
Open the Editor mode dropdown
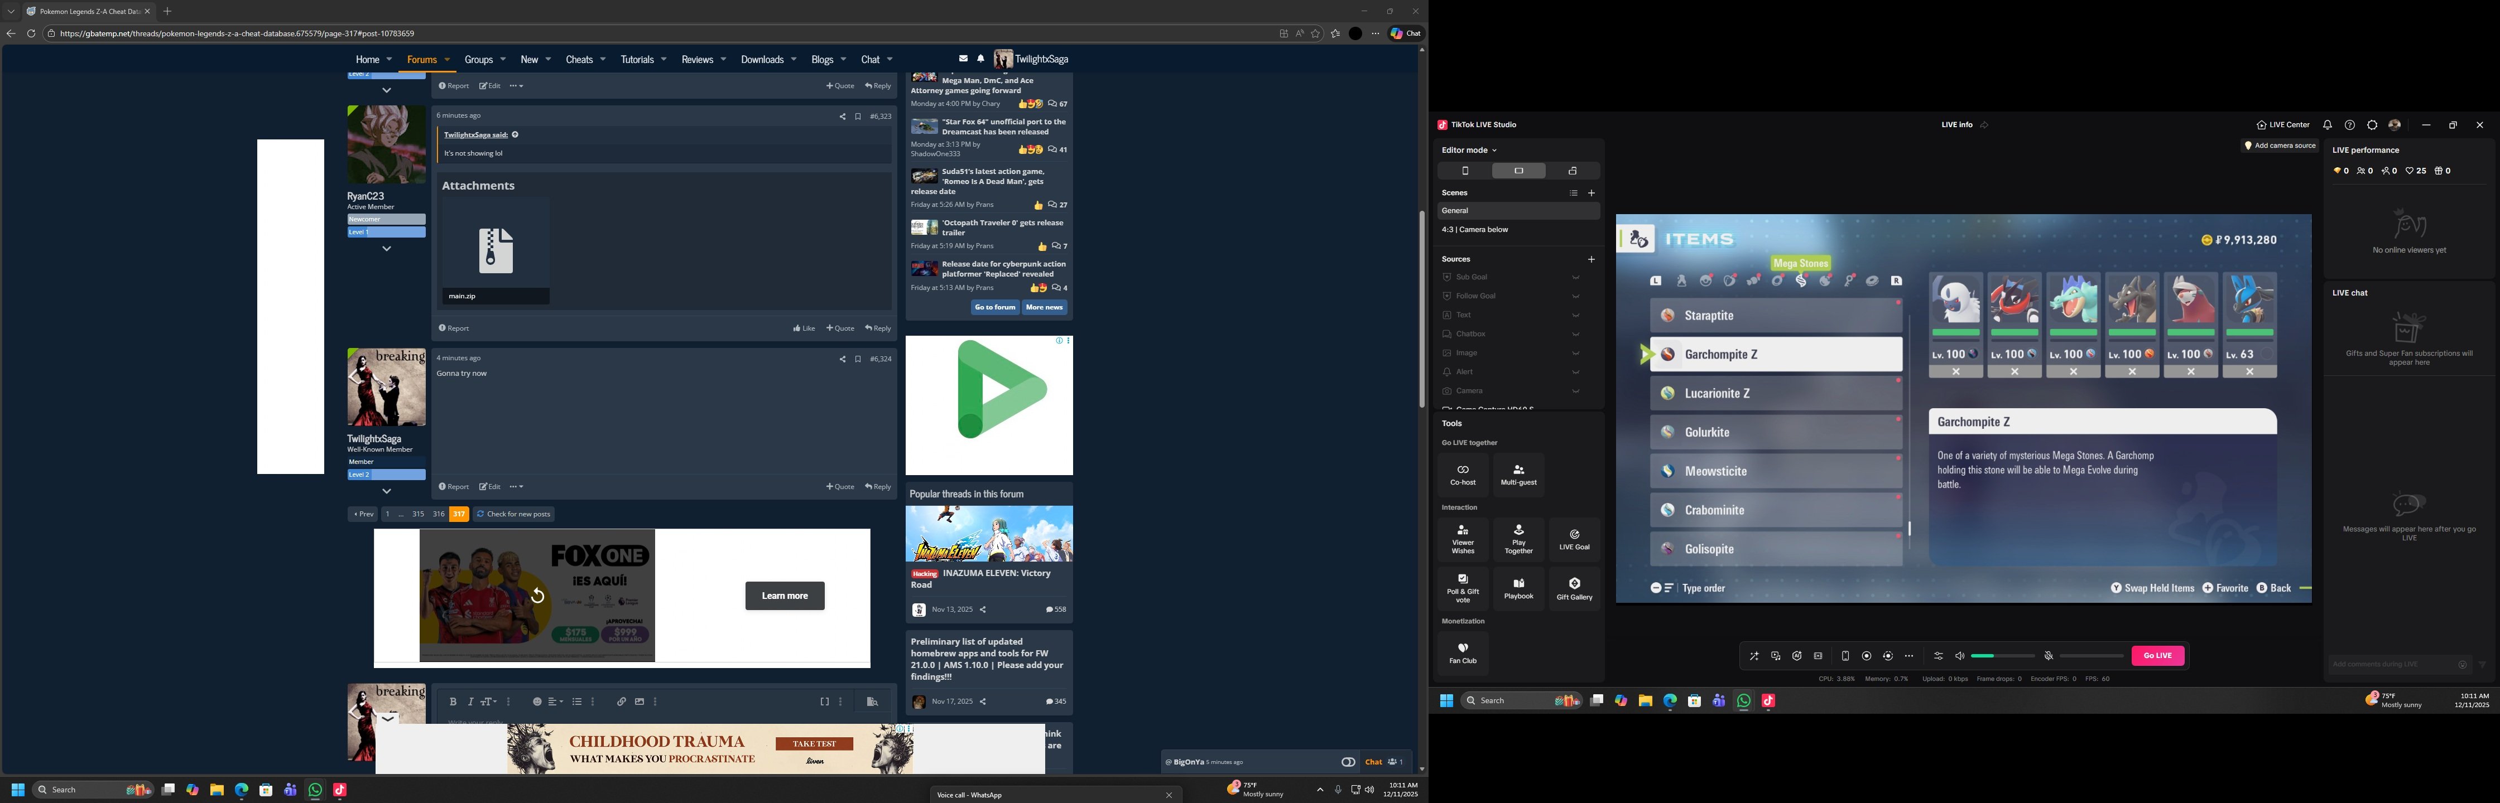1469,151
